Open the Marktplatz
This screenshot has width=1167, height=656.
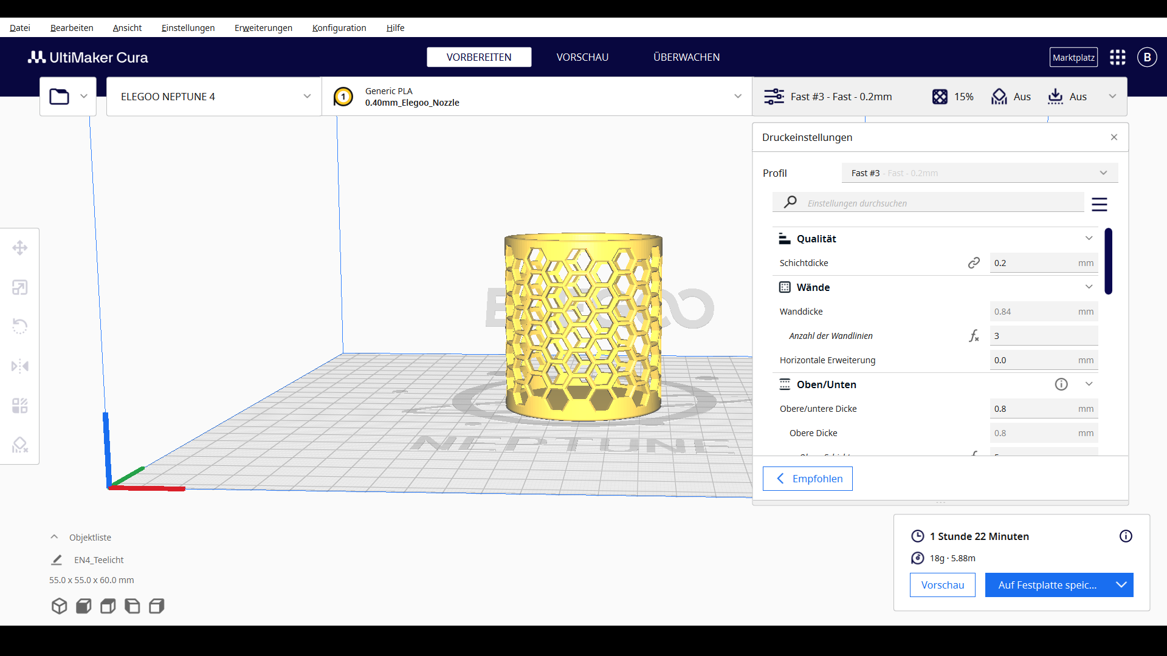click(x=1073, y=57)
